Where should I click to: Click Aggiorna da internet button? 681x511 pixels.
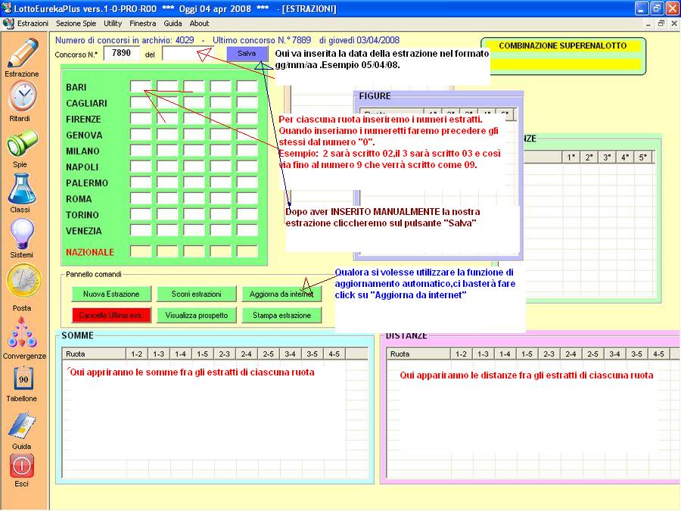(281, 294)
